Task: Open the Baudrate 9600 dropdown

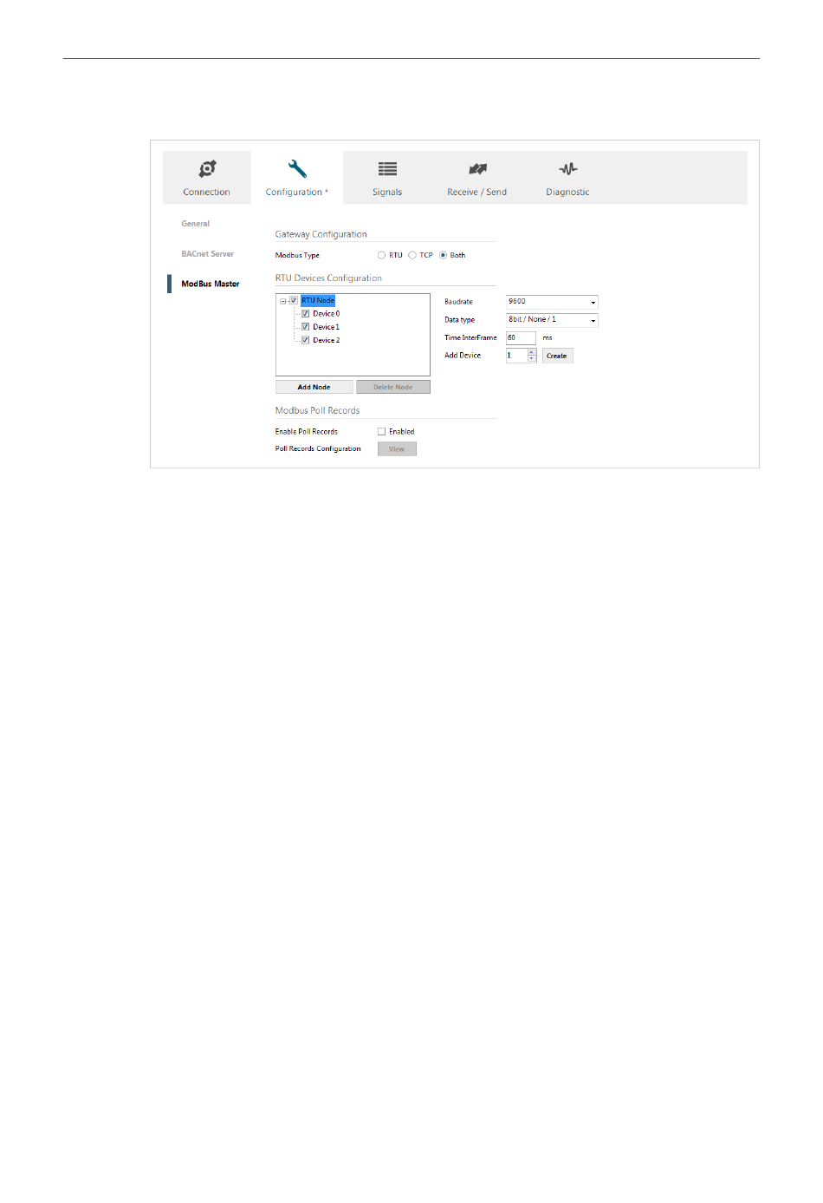Action: [x=552, y=302]
